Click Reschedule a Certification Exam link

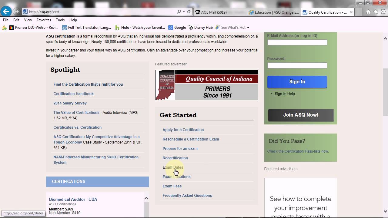(x=191, y=139)
